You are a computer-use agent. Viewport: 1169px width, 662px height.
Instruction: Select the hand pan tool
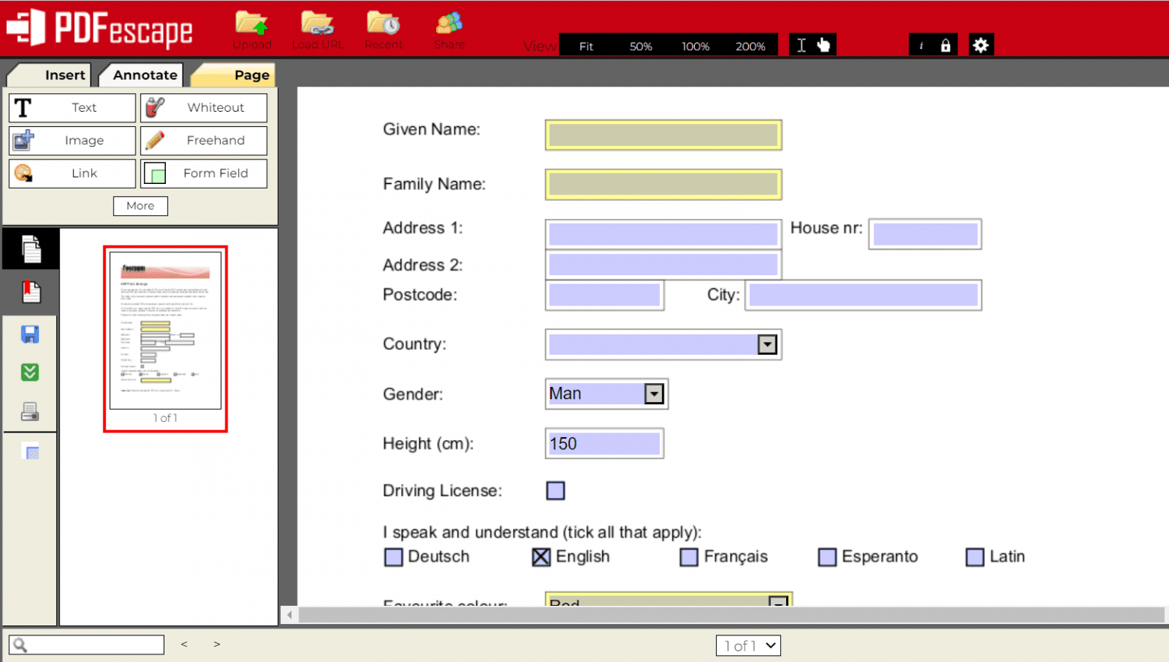(823, 46)
